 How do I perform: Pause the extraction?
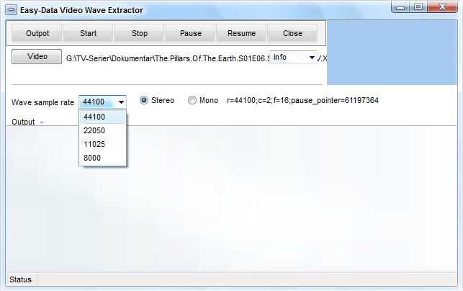(x=190, y=33)
